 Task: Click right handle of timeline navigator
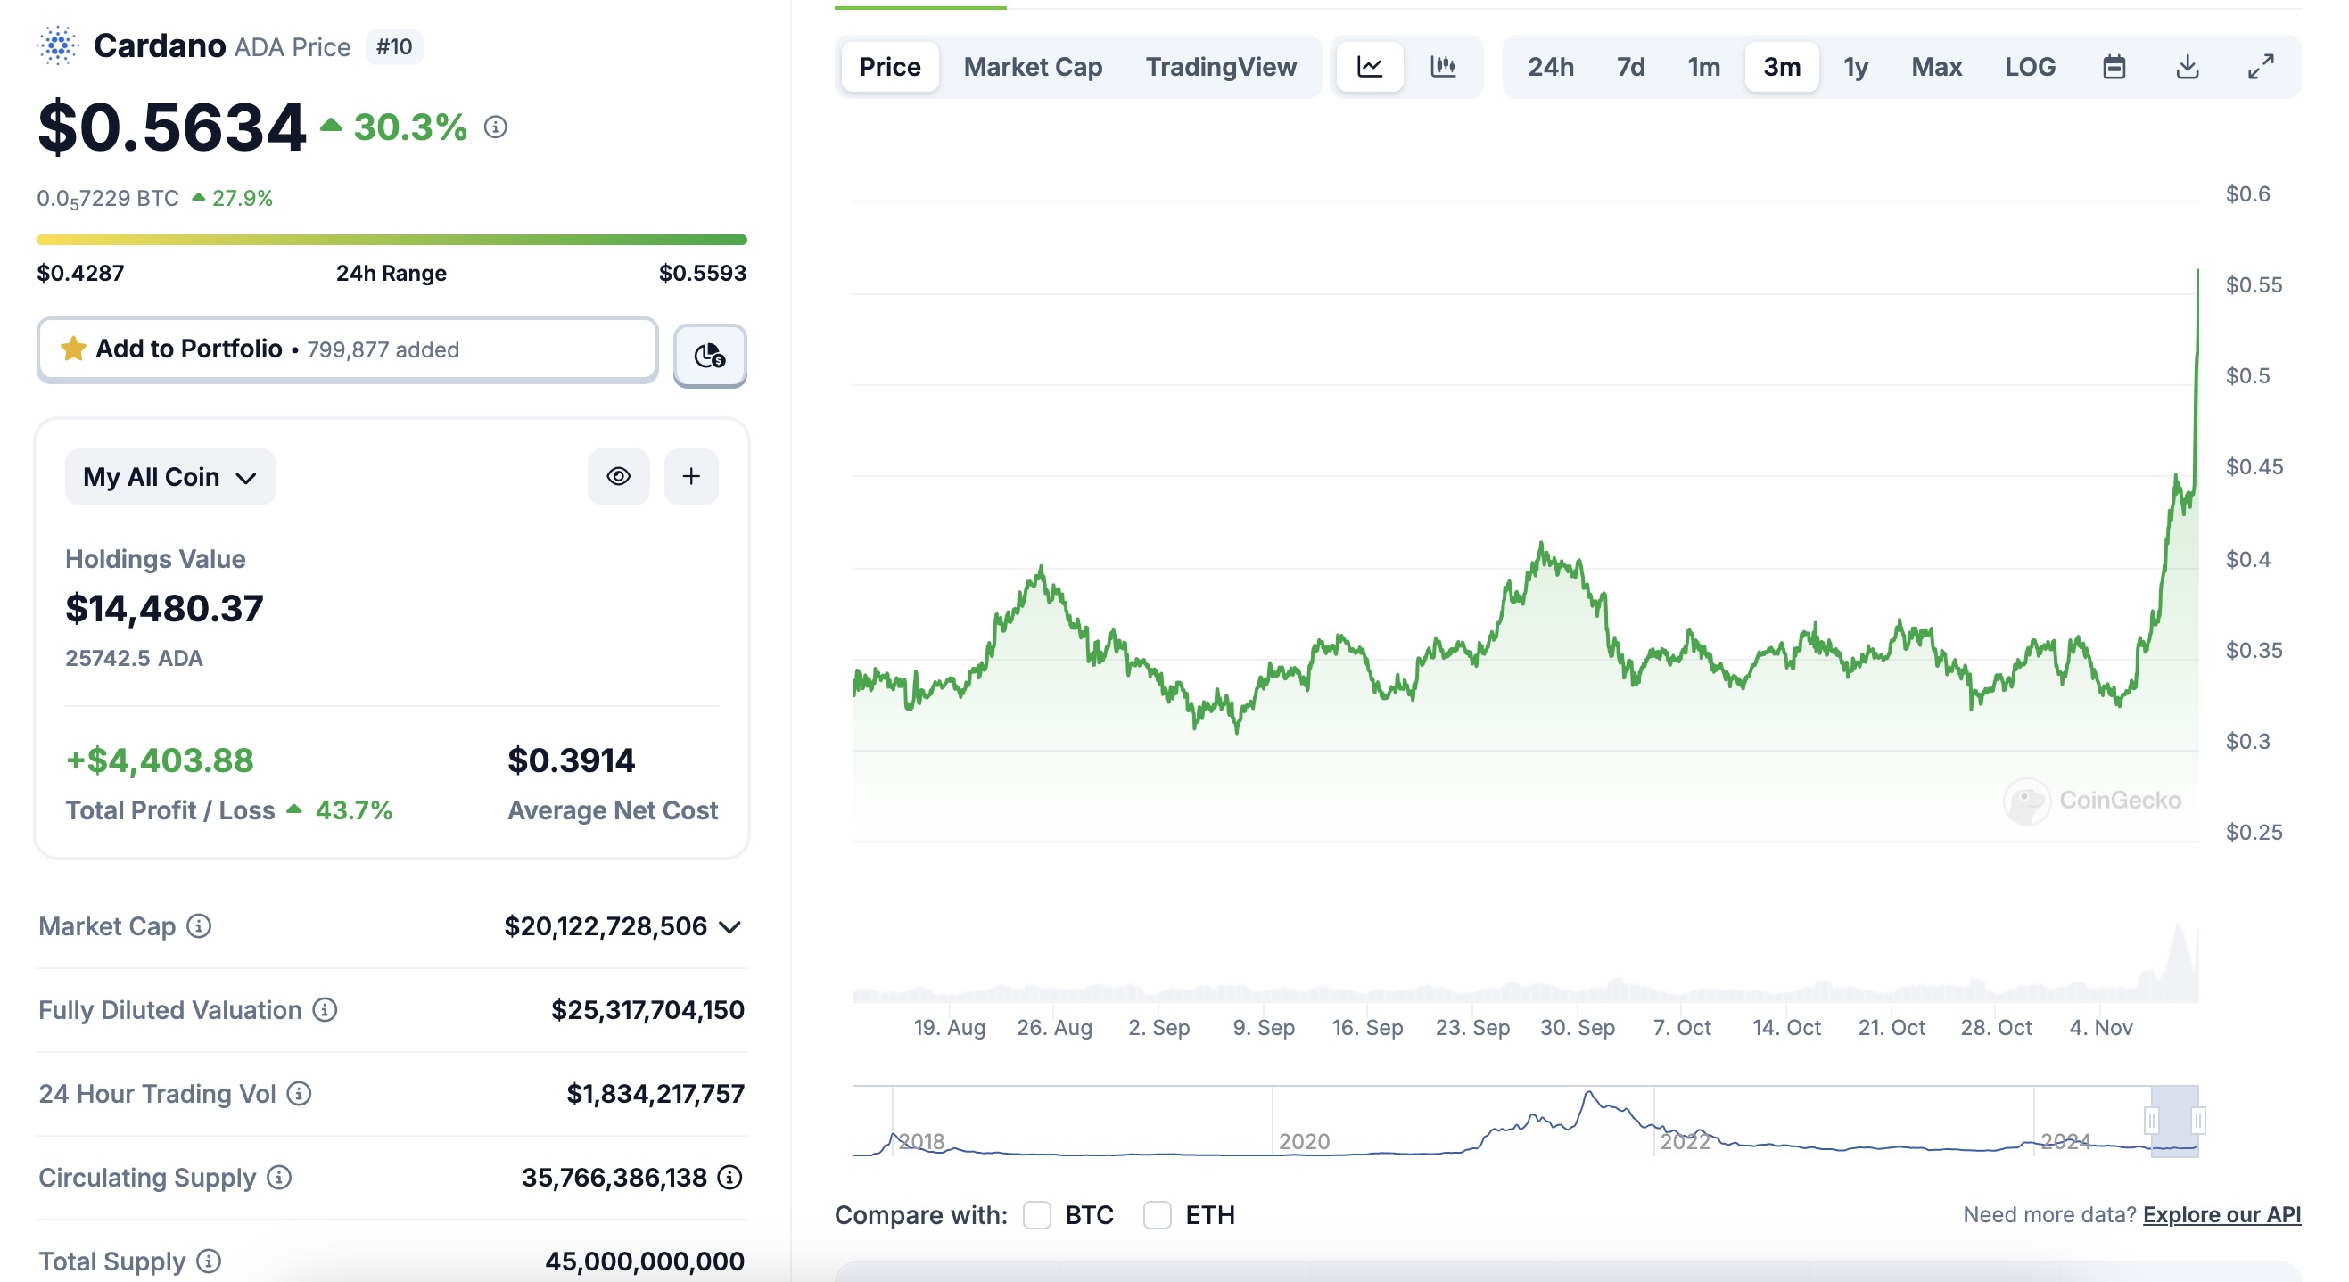click(2198, 1120)
